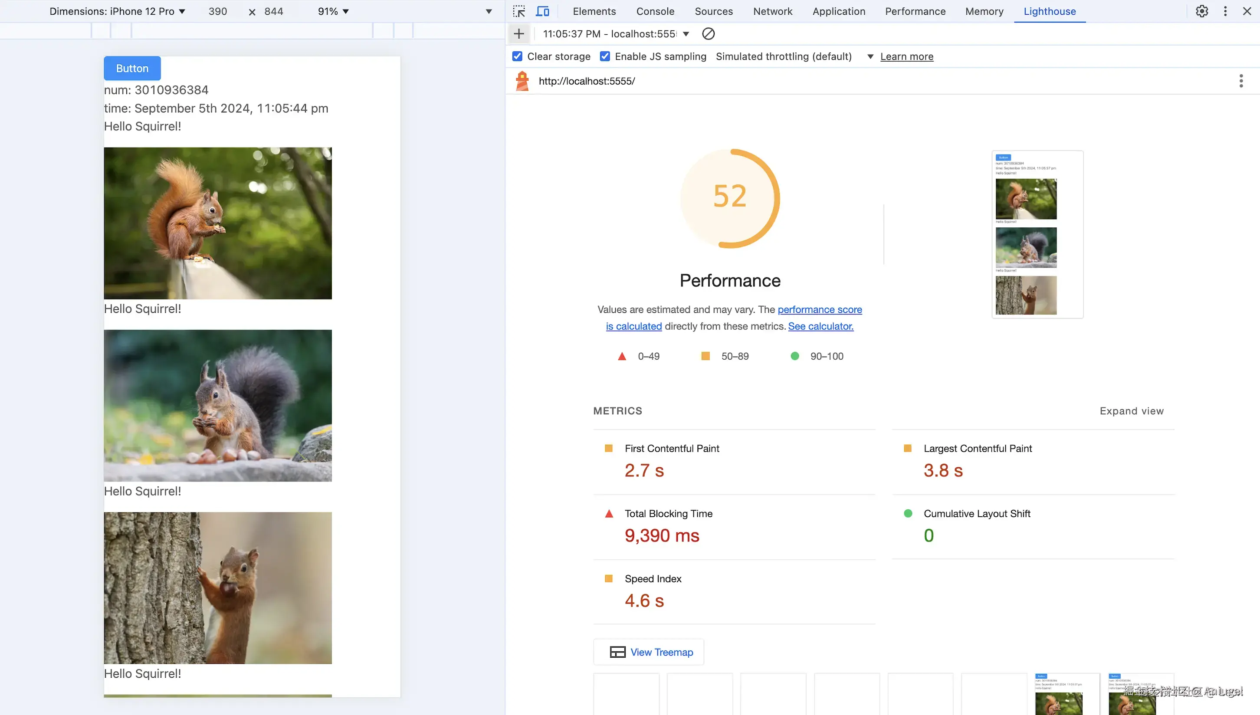Open the 91% zoom level dropdown
The height and width of the screenshot is (715, 1260).
tap(333, 11)
